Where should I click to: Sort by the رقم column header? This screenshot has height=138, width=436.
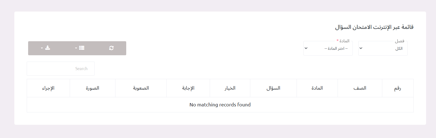coord(397,88)
